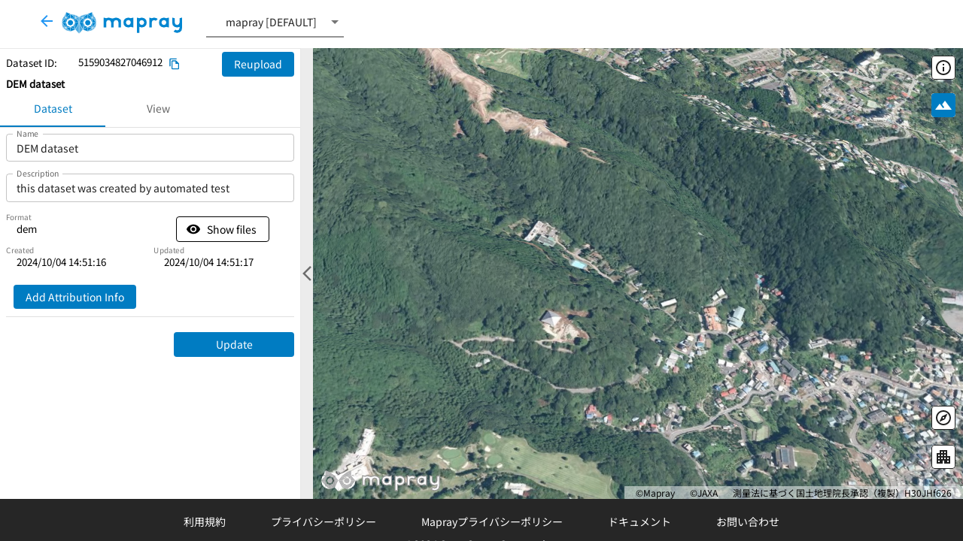Edit the Name input field

click(x=150, y=149)
